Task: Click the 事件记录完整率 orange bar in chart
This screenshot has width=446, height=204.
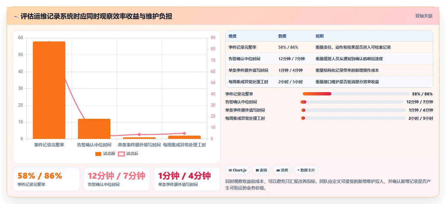Action: tap(49, 90)
